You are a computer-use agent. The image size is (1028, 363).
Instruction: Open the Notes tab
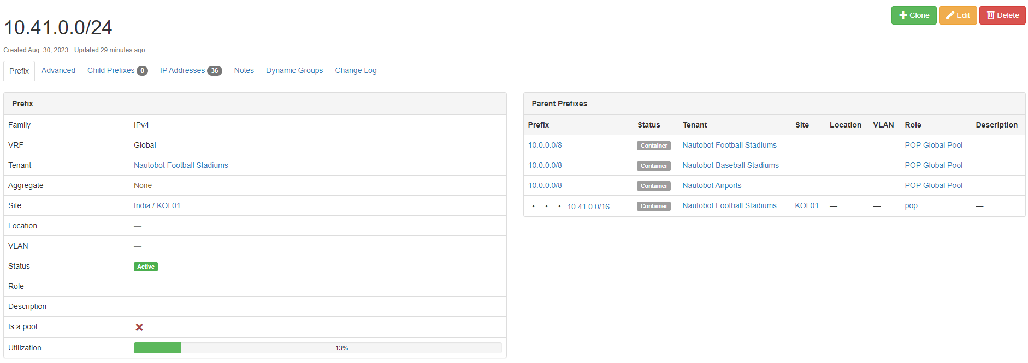pos(244,70)
